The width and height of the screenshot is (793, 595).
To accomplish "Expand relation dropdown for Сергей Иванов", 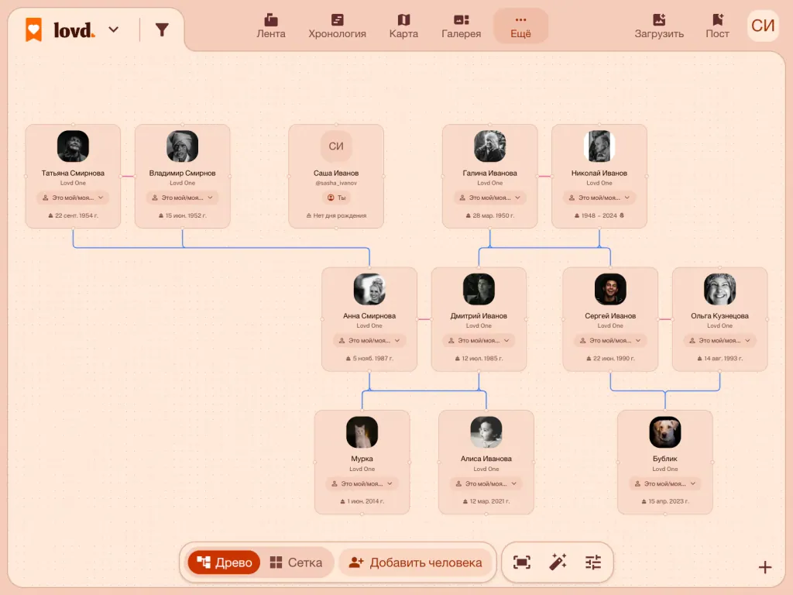I will click(x=610, y=341).
